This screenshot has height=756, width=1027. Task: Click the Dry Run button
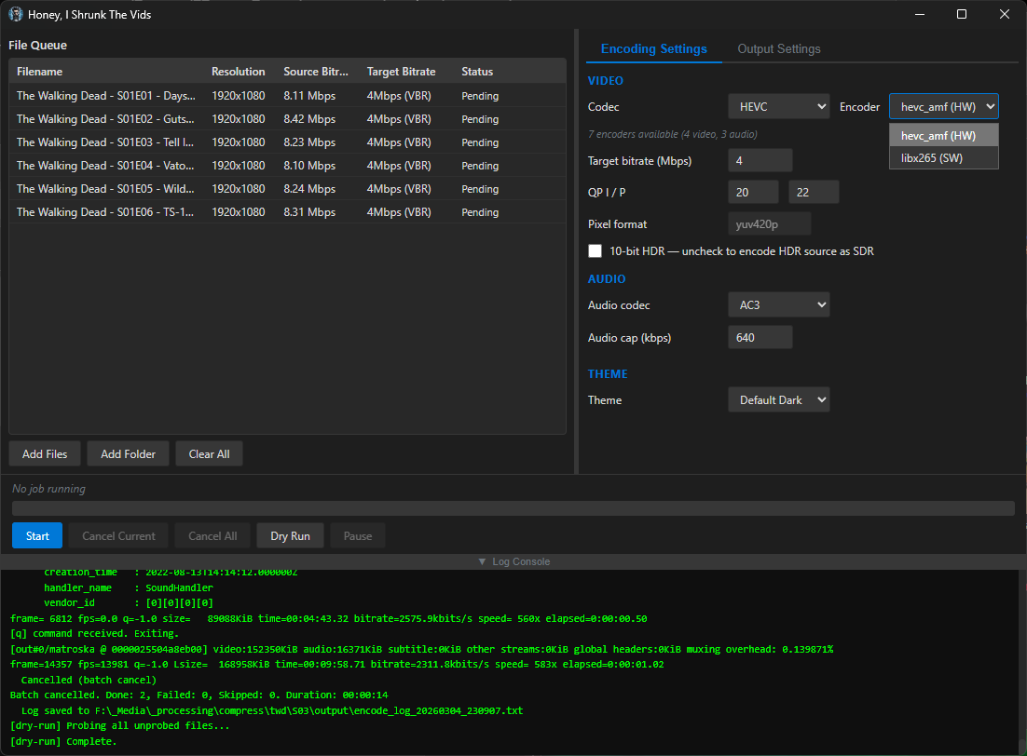tap(290, 536)
